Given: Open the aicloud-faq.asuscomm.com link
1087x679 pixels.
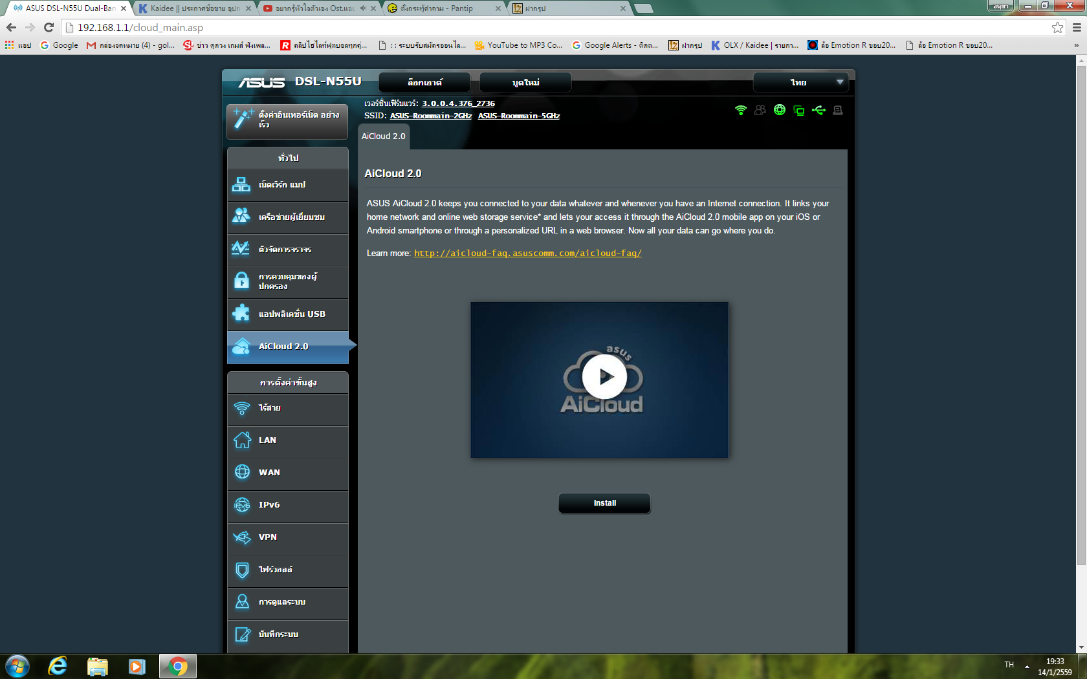Looking at the screenshot, I should 528,253.
